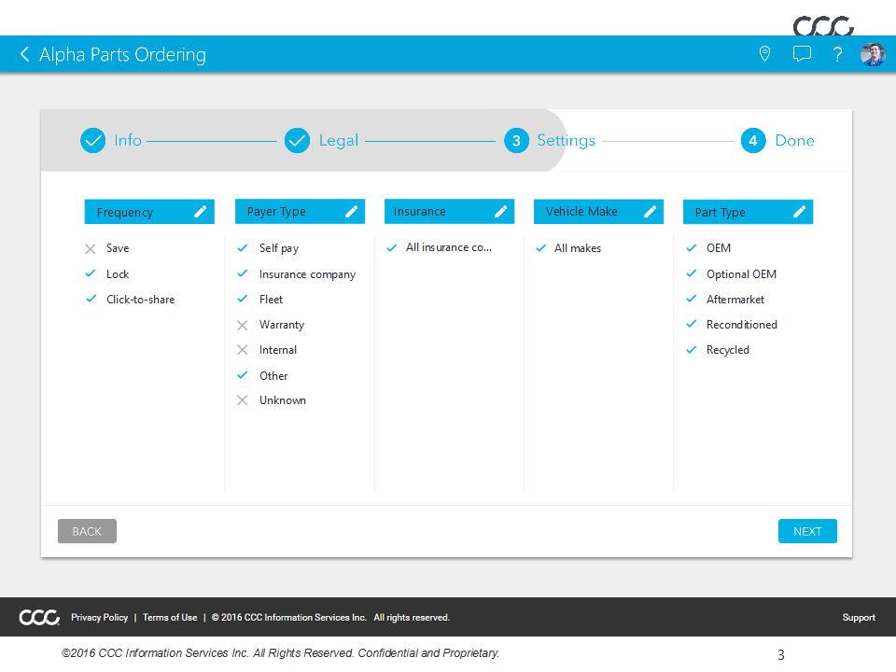896x672 pixels.
Task: Toggle the OEM part type
Action: [x=708, y=248]
